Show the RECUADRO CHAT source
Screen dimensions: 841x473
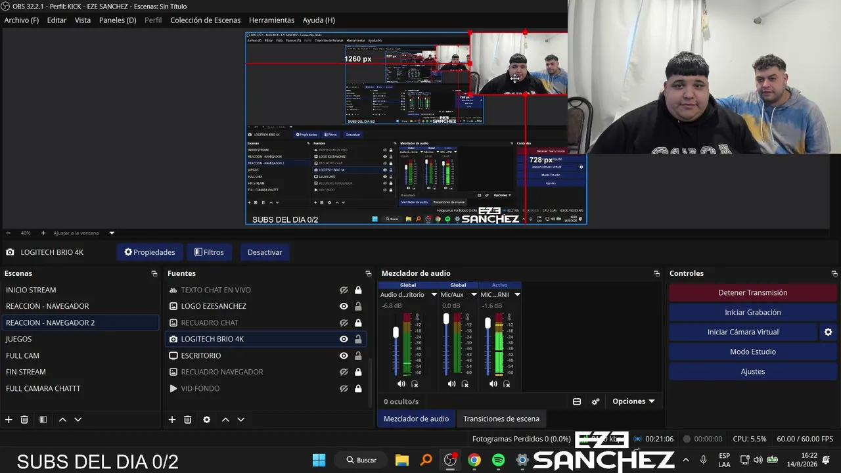click(x=344, y=323)
